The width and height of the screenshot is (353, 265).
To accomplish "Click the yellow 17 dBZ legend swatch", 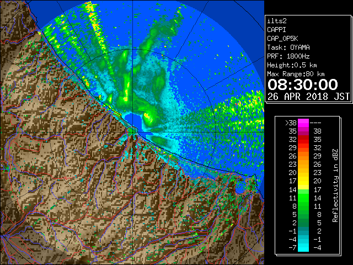I will (303, 181).
